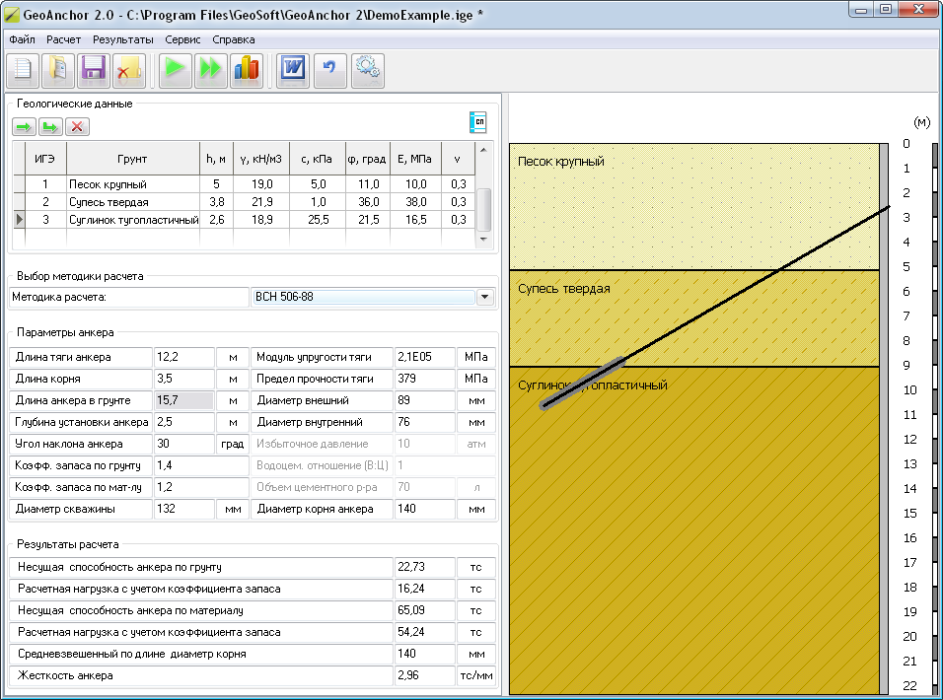Export report using the Word icon
Viewport: 943px width, 700px height.
point(293,70)
